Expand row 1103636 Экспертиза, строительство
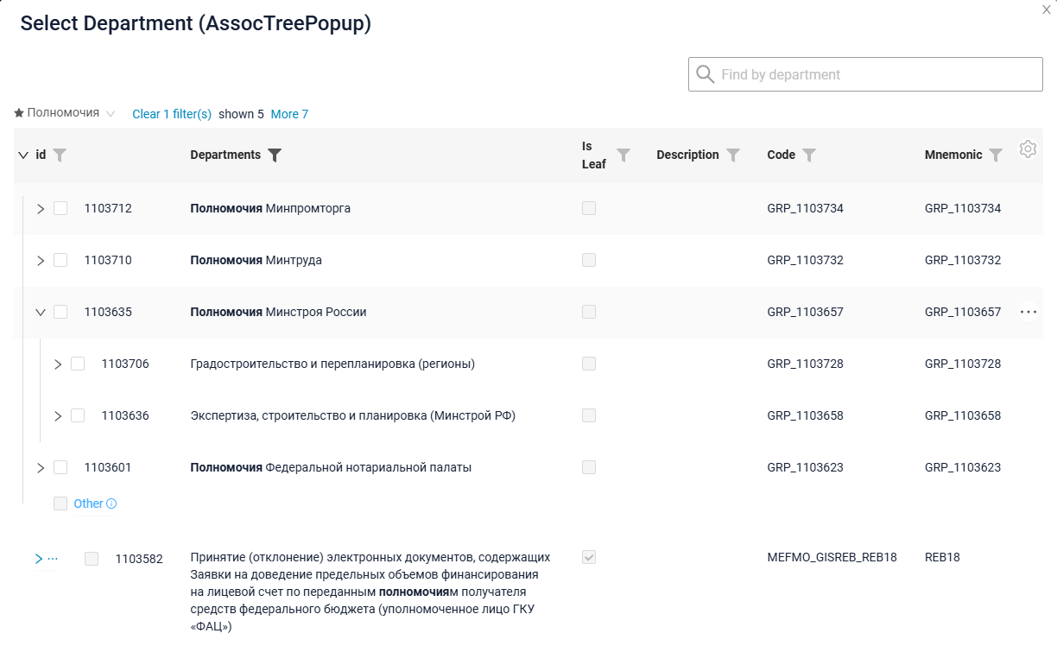 (58, 416)
